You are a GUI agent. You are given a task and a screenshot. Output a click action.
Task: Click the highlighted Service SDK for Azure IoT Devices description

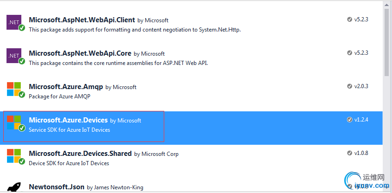70,130
